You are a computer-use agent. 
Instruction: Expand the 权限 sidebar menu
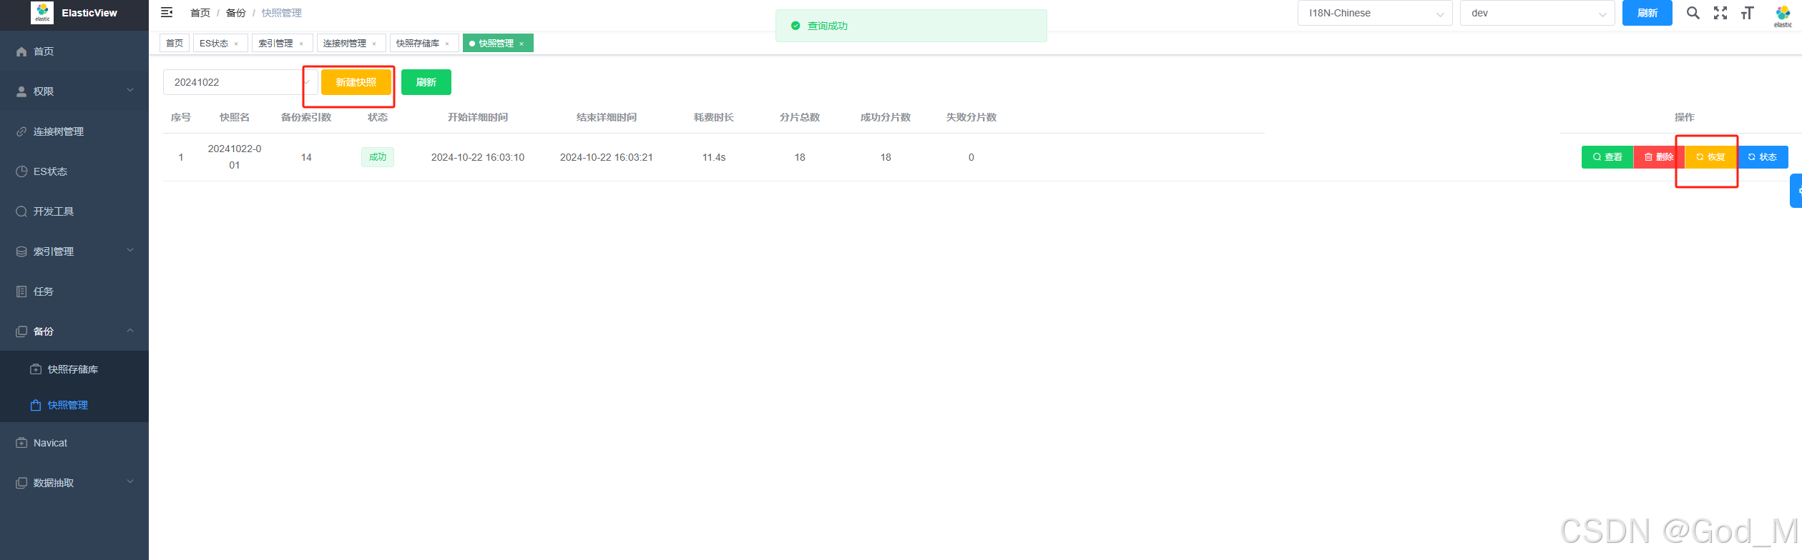point(74,91)
